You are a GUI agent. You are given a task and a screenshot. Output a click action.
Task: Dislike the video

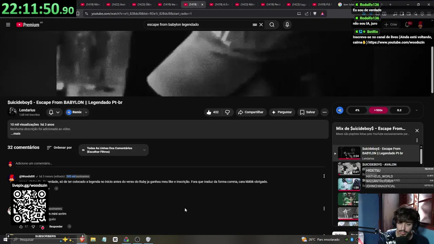pyautogui.click(x=228, y=112)
